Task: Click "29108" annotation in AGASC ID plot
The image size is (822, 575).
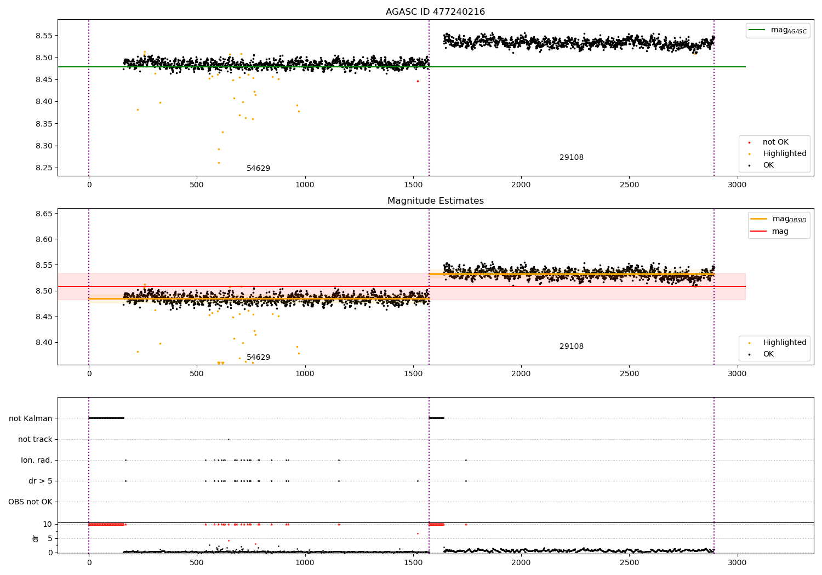Action: coord(572,158)
